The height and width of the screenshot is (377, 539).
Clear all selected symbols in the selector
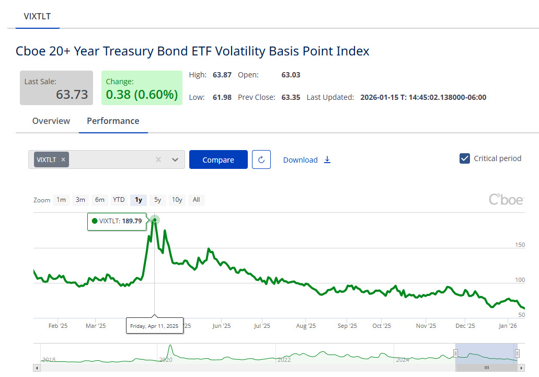click(x=158, y=159)
